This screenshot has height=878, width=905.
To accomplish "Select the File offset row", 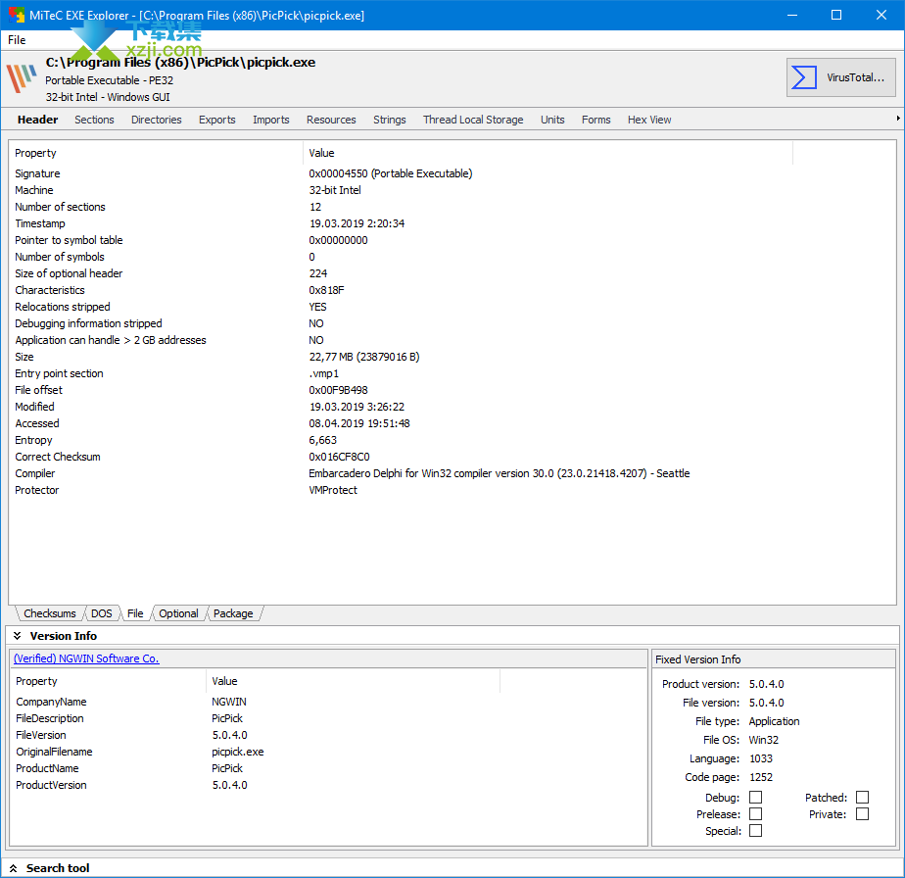I will pyautogui.click(x=452, y=390).
